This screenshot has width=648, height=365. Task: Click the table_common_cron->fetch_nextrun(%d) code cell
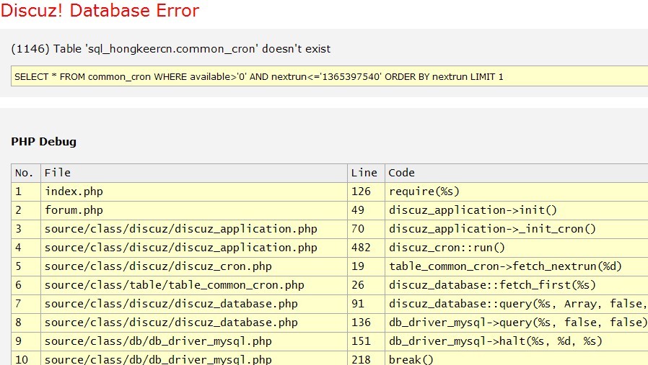click(x=517, y=266)
